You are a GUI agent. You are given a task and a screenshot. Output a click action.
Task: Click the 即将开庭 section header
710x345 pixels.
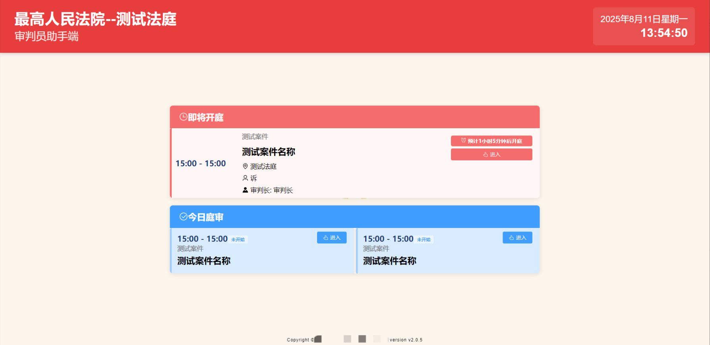tap(355, 117)
